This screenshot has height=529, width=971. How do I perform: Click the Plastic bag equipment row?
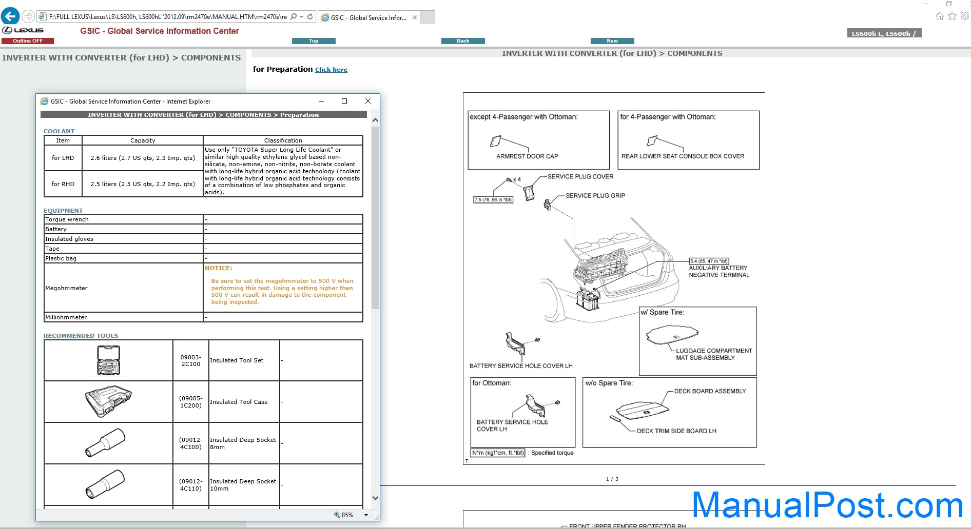tap(203, 258)
